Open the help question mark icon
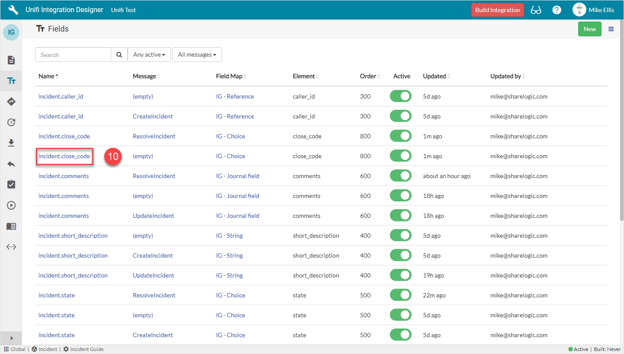The width and height of the screenshot is (624, 354). coord(557,10)
